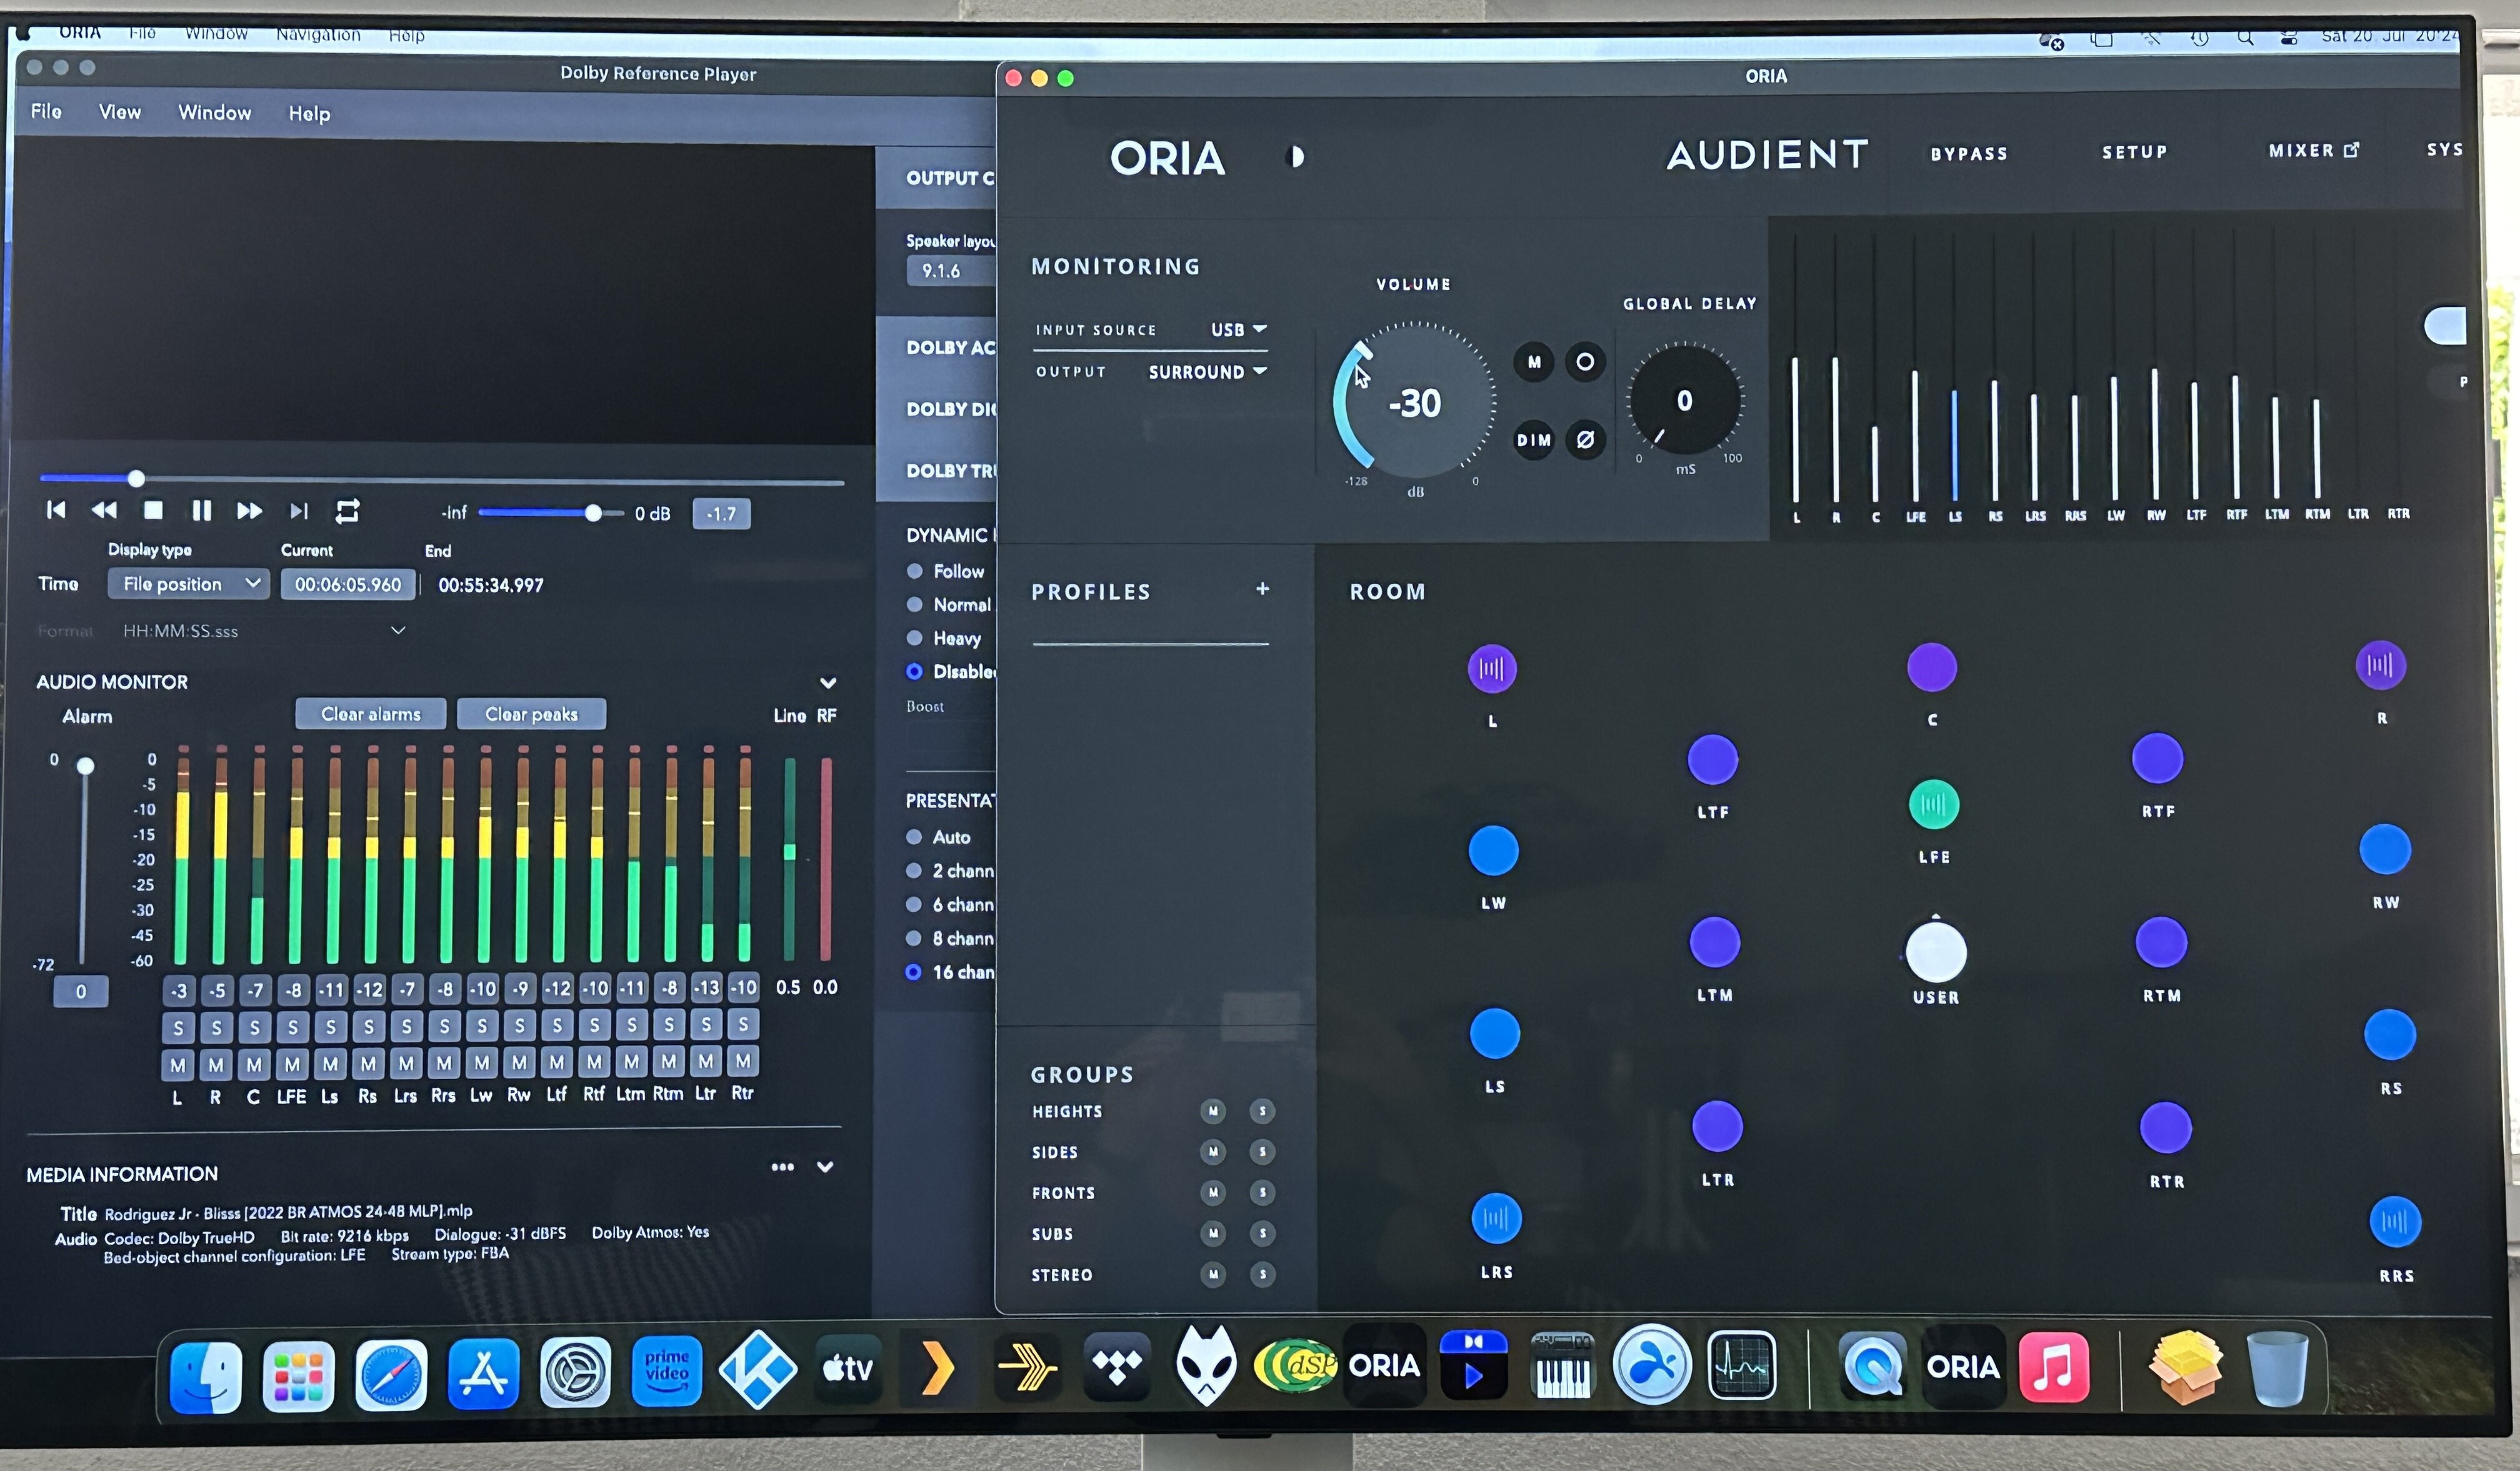The image size is (2520, 1471).
Task: Open the Output SURROUND dropdown
Action: (1208, 372)
